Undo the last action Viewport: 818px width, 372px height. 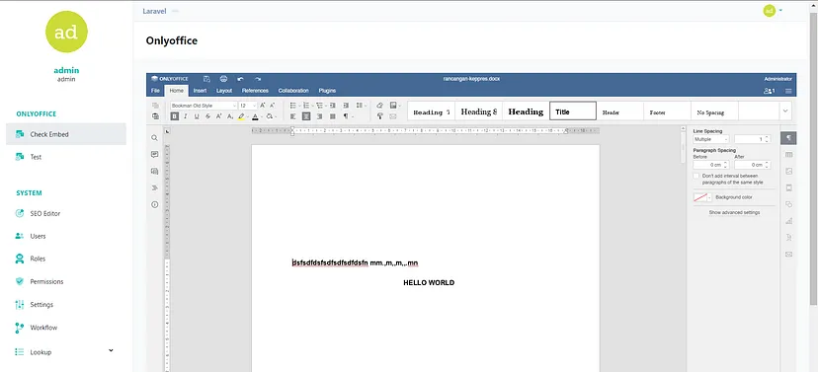point(240,79)
